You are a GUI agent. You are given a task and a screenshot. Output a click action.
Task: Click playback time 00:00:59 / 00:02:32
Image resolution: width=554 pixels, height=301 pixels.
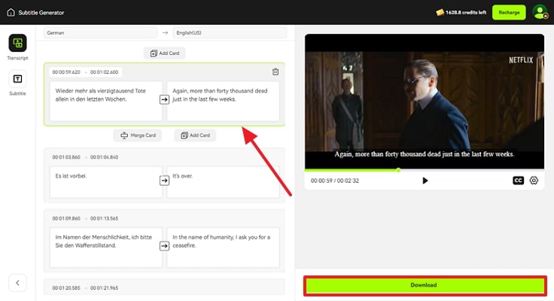click(335, 181)
